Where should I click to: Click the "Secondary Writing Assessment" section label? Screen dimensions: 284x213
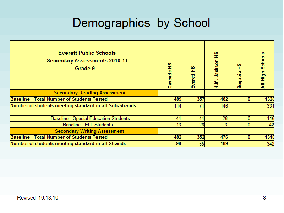point(89,131)
